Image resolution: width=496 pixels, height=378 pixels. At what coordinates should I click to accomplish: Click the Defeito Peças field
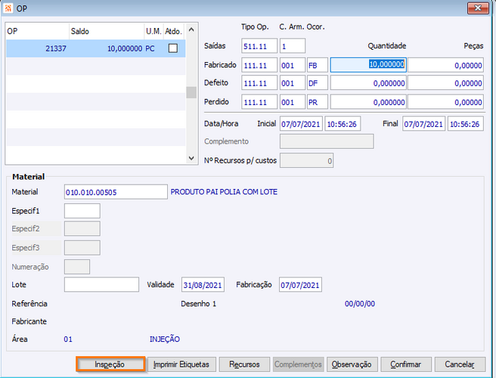pyautogui.click(x=445, y=83)
